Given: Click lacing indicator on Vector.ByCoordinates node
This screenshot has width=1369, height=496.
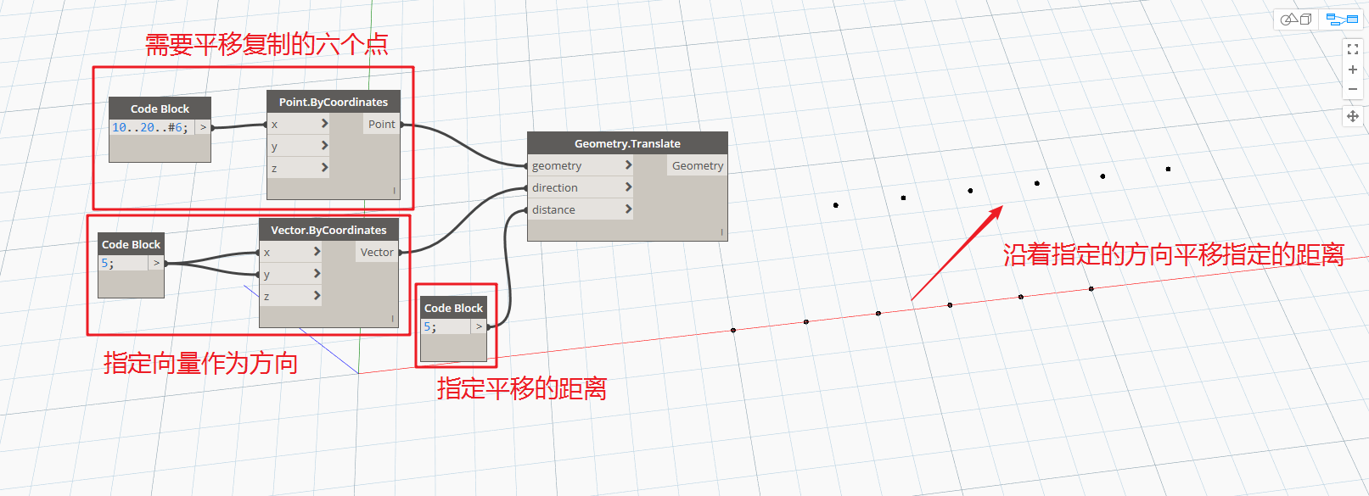Looking at the screenshot, I should click(392, 319).
